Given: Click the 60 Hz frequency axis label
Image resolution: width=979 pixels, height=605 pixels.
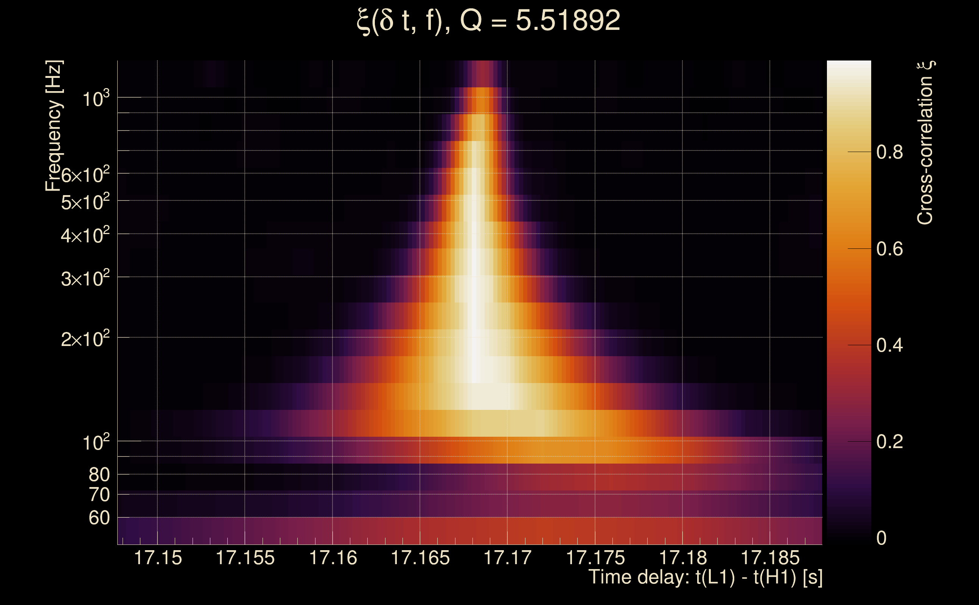Looking at the screenshot, I should (x=99, y=518).
